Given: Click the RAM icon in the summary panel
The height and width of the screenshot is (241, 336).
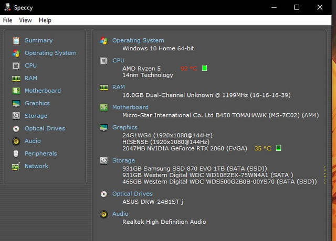Looking at the screenshot, I should (104, 87).
